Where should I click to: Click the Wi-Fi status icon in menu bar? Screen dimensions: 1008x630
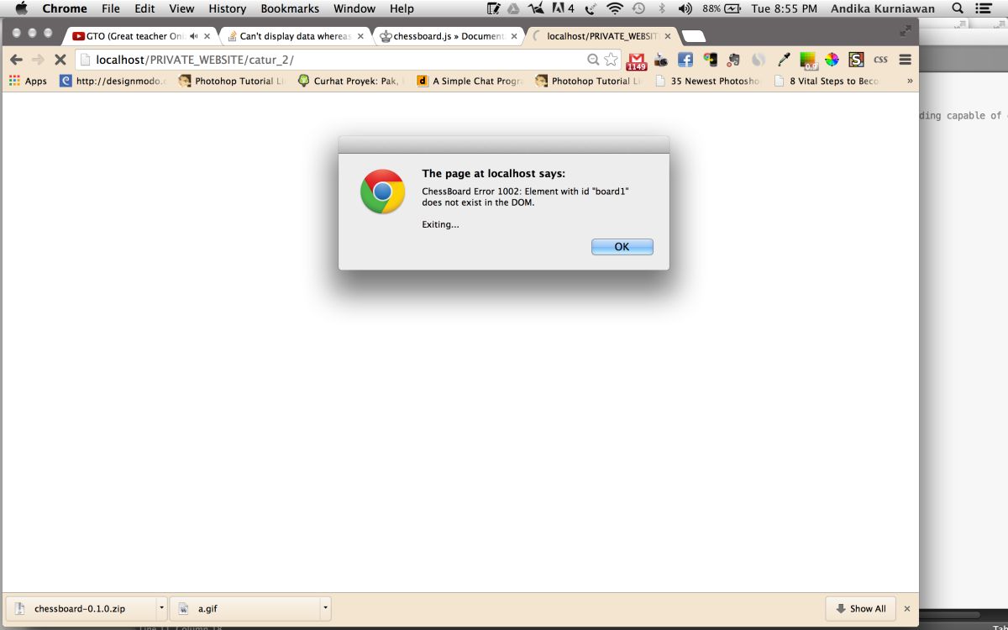click(615, 8)
